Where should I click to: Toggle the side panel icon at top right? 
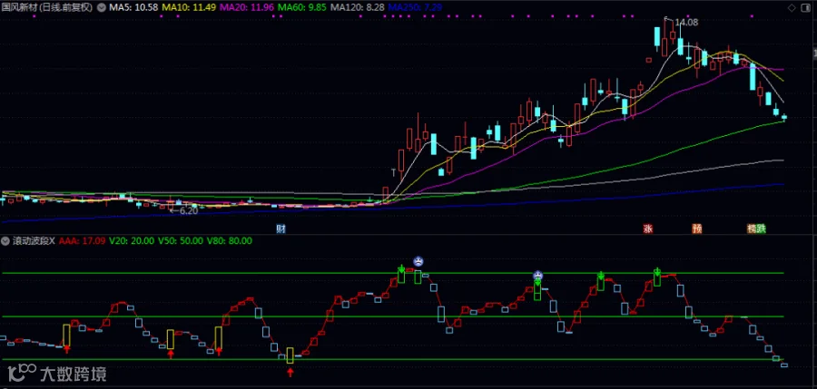(x=805, y=8)
